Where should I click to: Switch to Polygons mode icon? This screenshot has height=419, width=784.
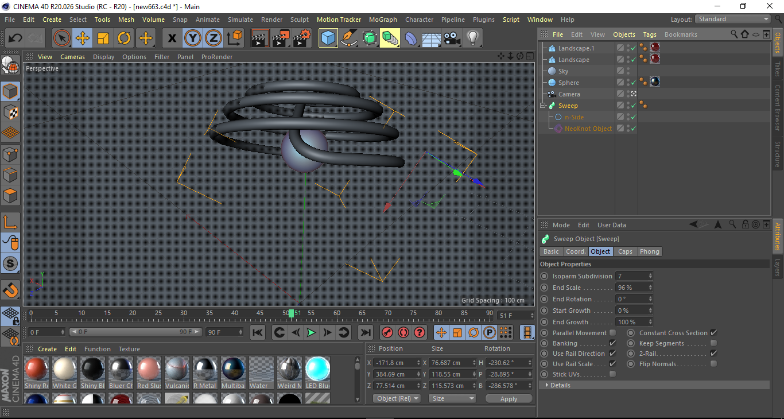coord(10,196)
